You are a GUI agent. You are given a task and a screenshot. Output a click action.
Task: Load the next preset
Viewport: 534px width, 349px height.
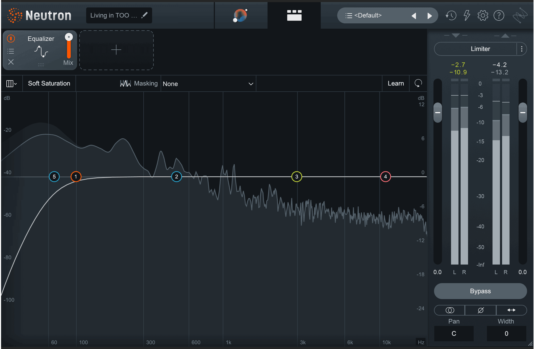429,16
